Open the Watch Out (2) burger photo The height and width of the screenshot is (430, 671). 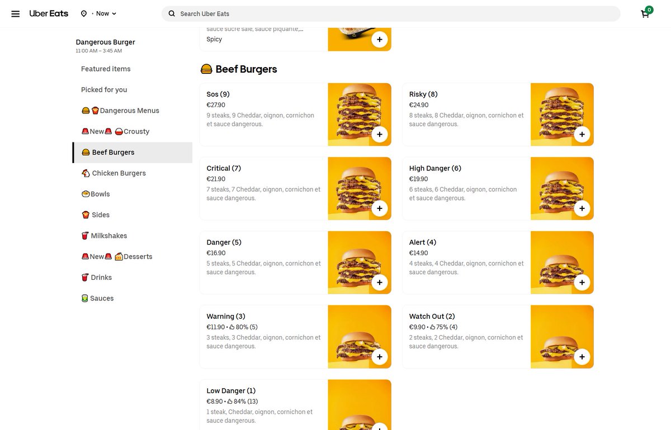(x=562, y=337)
